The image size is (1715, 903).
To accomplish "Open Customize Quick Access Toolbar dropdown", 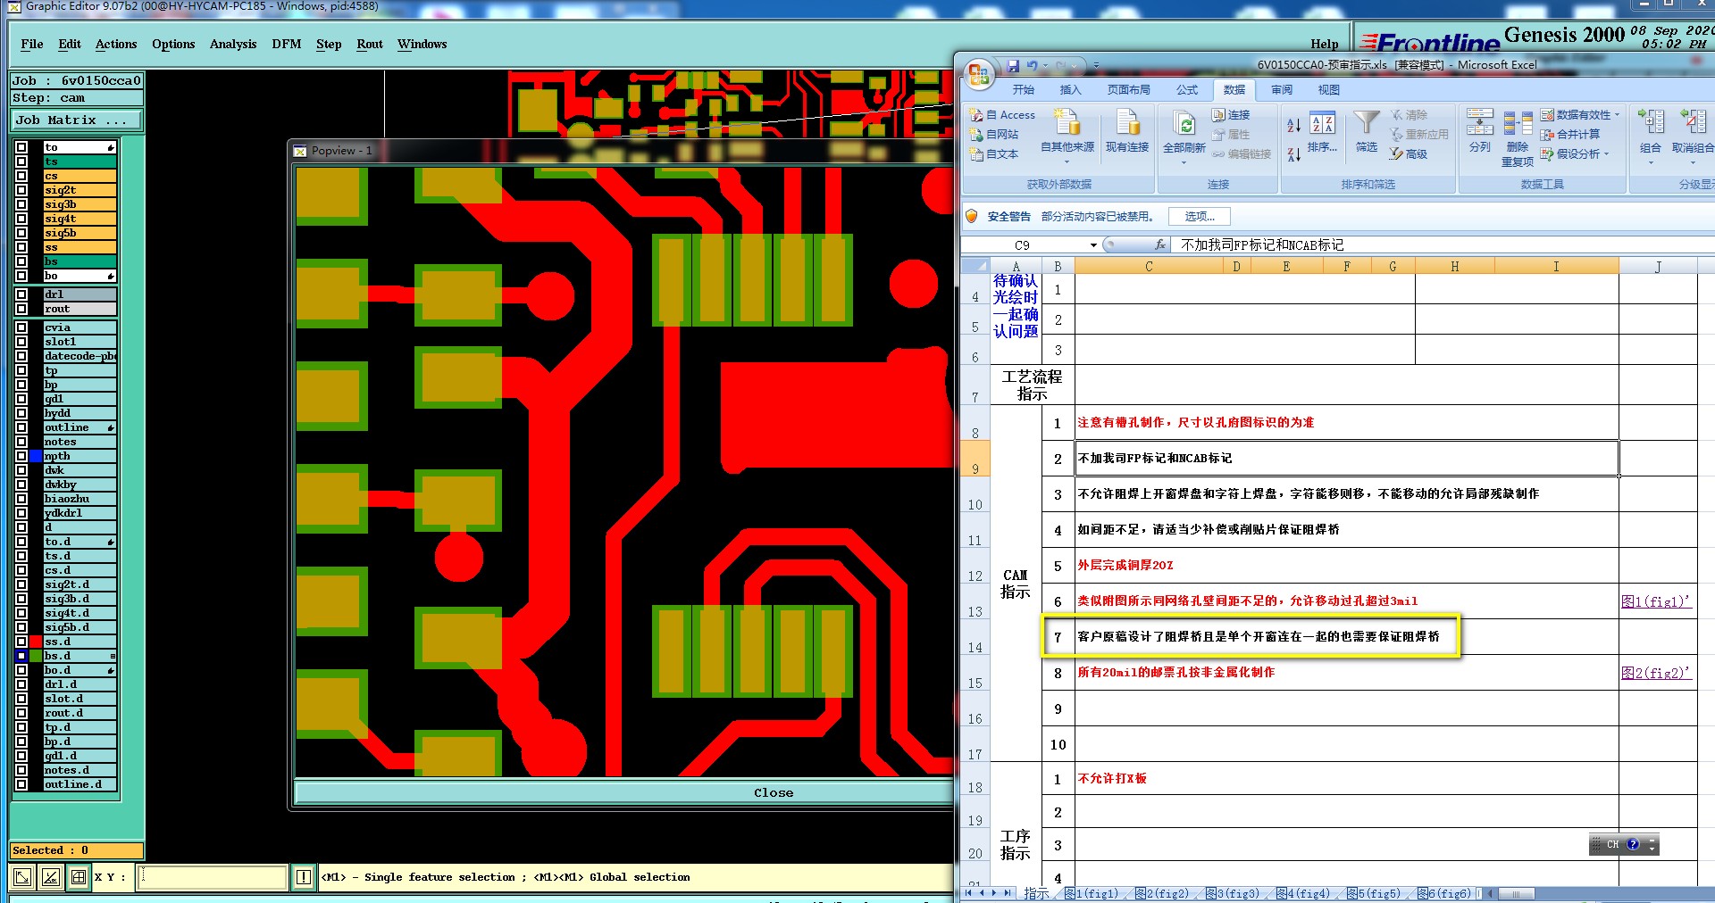I will 1096,66.
